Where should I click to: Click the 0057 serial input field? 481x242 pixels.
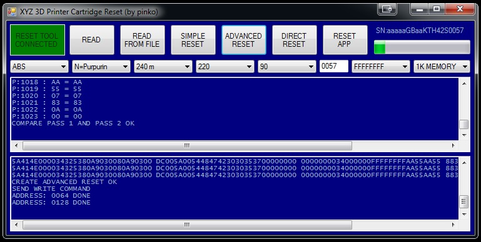click(x=334, y=66)
